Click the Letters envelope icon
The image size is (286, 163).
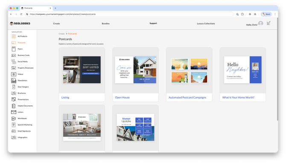[14, 112]
